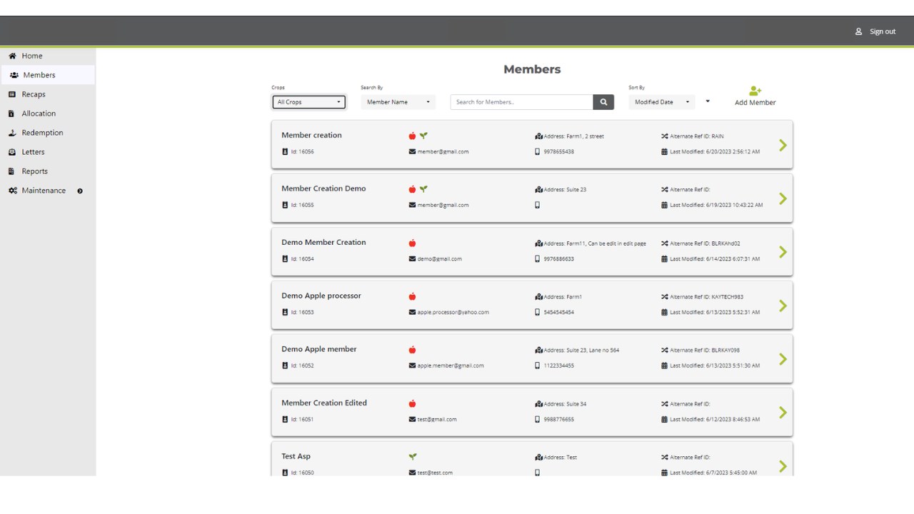The height and width of the screenshot is (514, 914).
Task: Expand the Maintenance menu arrow
Action: point(80,191)
